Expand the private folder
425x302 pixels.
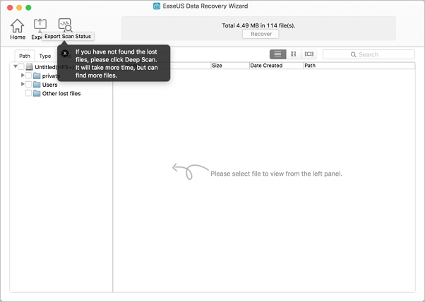pyautogui.click(x=23, y=75)
